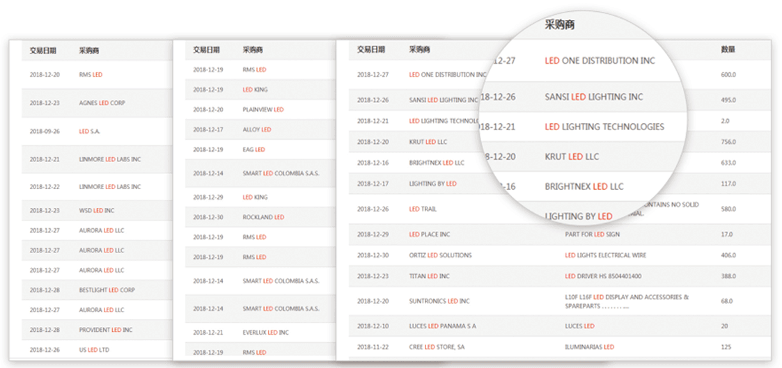Screen dimensions: 782x368
Task: Open the EVERLUX LED INC entry
Action: pos(265,333)
